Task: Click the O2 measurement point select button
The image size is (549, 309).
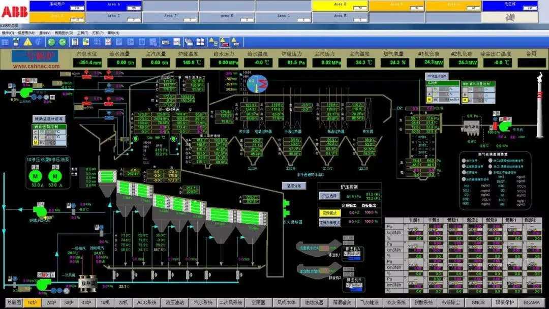Action: (x=437, y=76)
